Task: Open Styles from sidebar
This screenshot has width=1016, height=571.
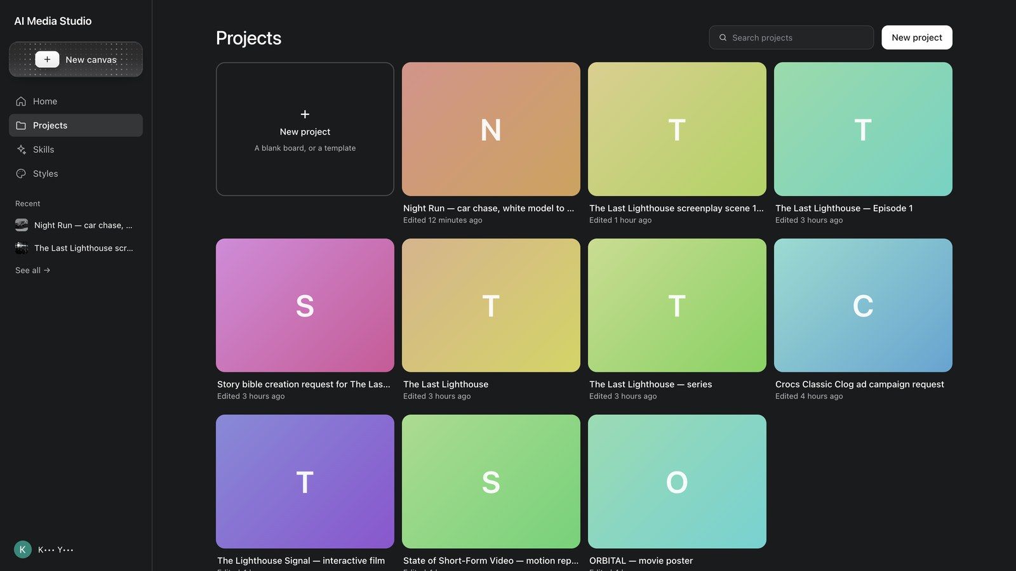Action: [76, 174]
